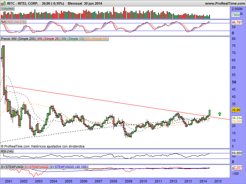The width and height of the screenshot is (246, 184).
Task: Click the 96,797 stochastic value label
Action: pyautogui.click(x=237, y=22)
